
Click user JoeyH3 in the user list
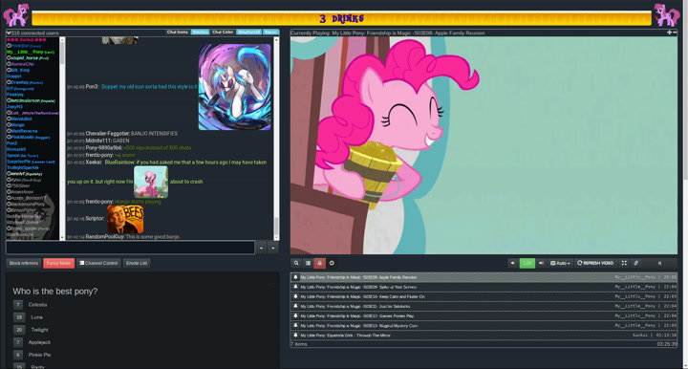pos(14,107)
